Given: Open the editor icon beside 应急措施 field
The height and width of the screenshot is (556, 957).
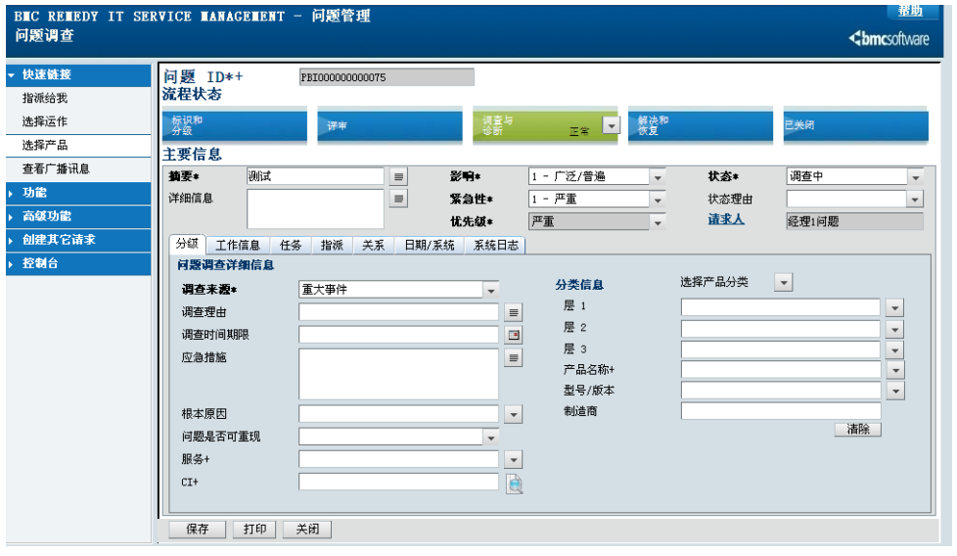Looking at the screenshot, I should point(514,358).
